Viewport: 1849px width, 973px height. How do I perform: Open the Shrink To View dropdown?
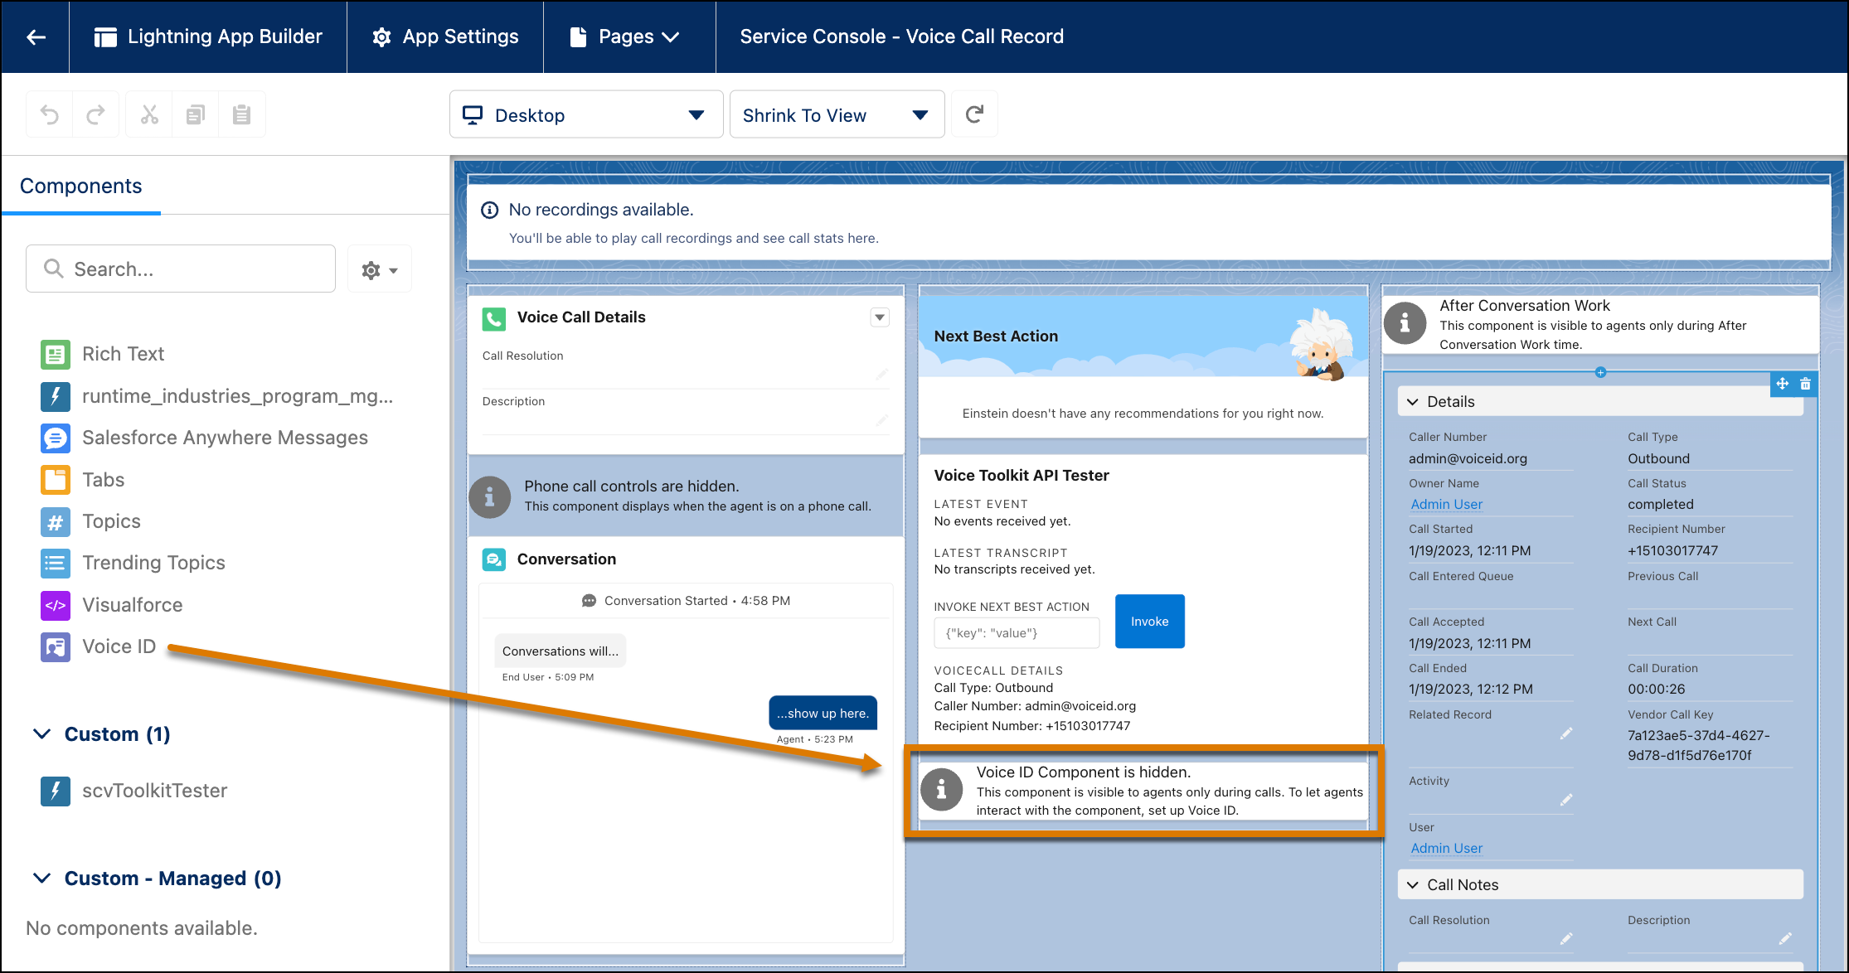pyautogui.click(x=837, y=114)
